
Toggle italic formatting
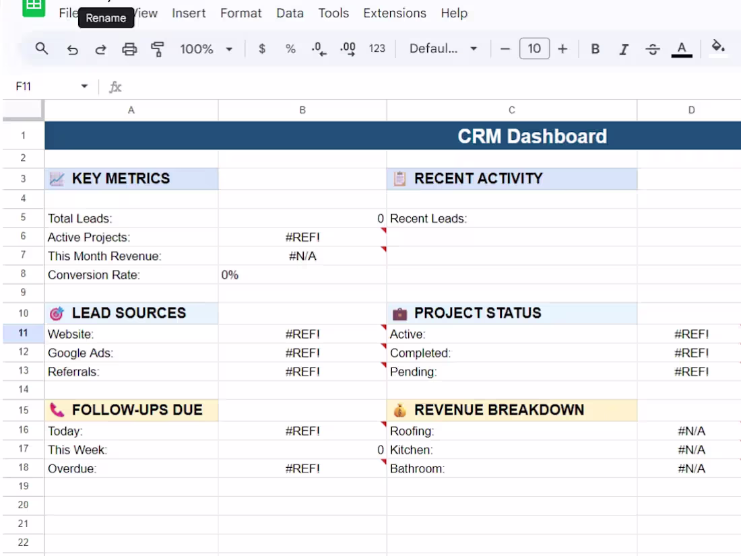(x=624, y=49)
